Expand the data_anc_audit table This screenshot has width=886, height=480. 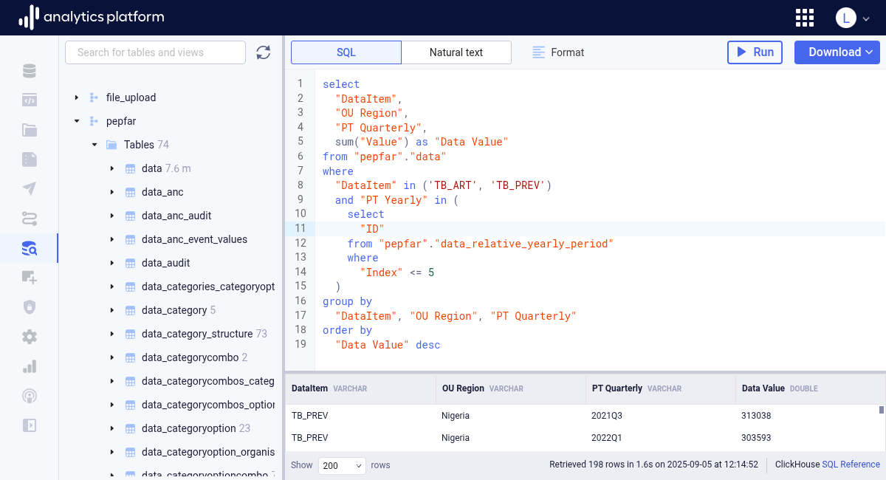(x=111, y=216)
